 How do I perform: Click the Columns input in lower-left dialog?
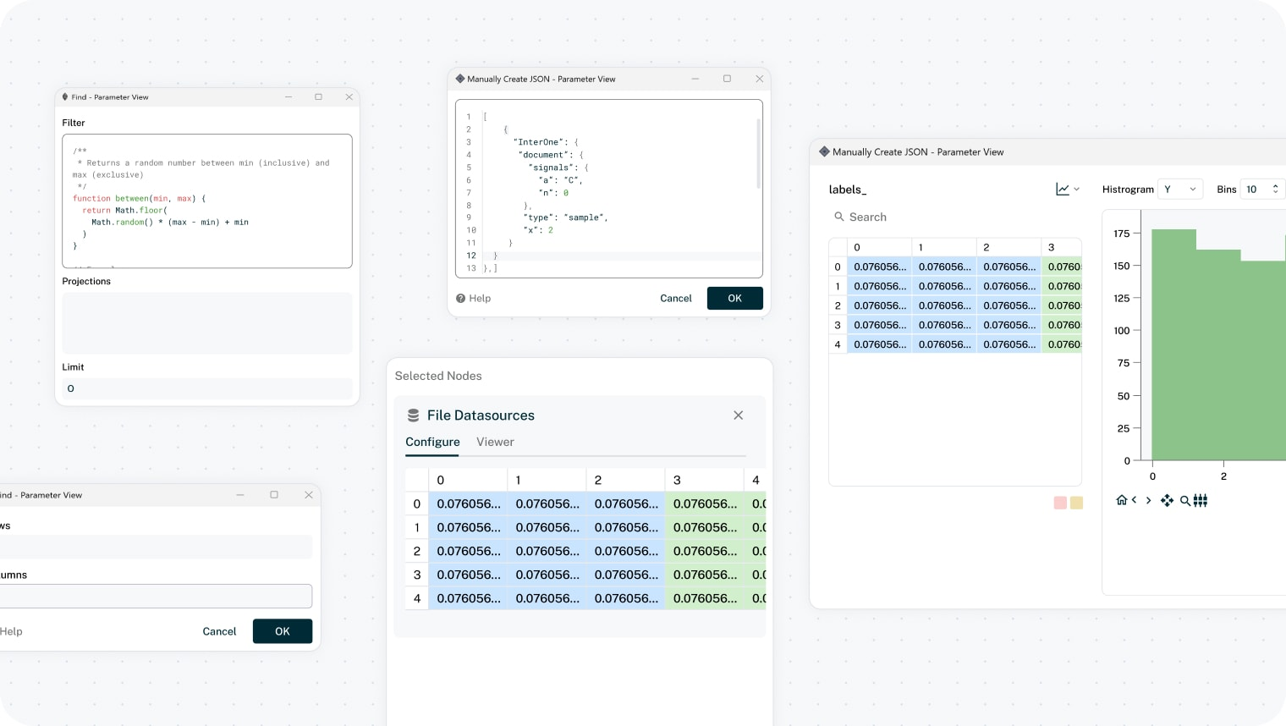(x=156, y=596)
